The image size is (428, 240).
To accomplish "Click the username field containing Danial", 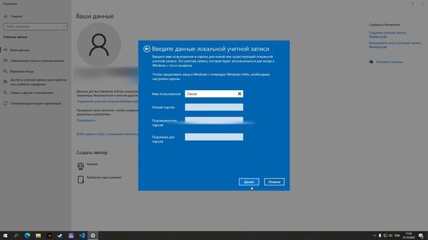I will coord(214,93).
